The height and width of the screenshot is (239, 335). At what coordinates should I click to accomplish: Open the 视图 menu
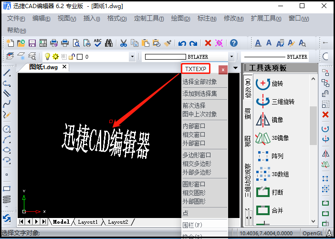[x=67, y=19]
